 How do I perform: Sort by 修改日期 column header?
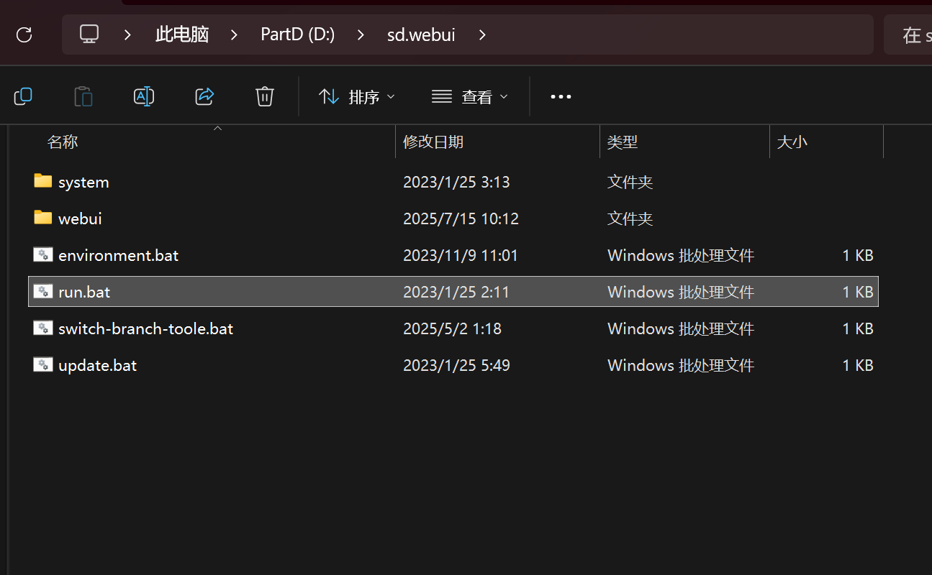pos(433,142)
